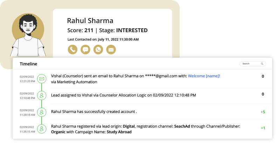
Task: Click the +5 score for account creation
Action: (263, 112)
